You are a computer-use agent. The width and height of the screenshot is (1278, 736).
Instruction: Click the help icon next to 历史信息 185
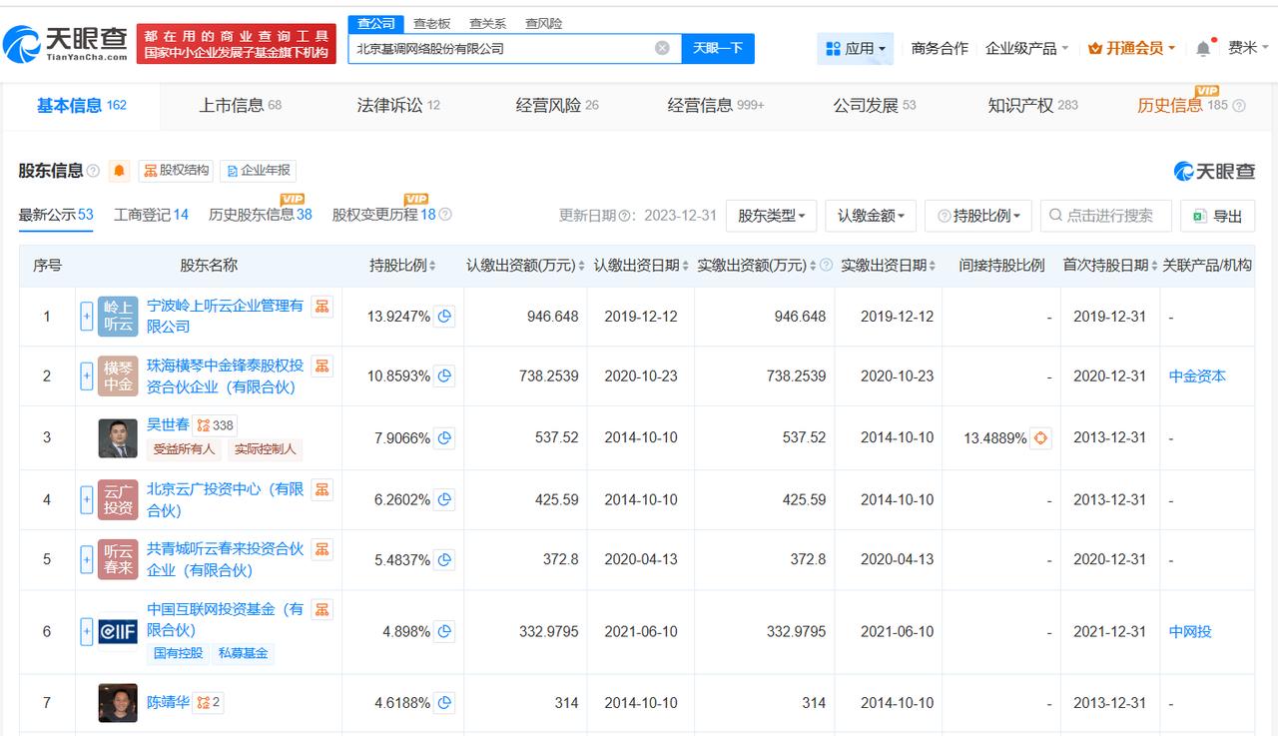(1239, 106)
